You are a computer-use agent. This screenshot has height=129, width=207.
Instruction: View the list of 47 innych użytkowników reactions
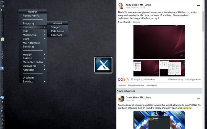(x=141, y=80)
